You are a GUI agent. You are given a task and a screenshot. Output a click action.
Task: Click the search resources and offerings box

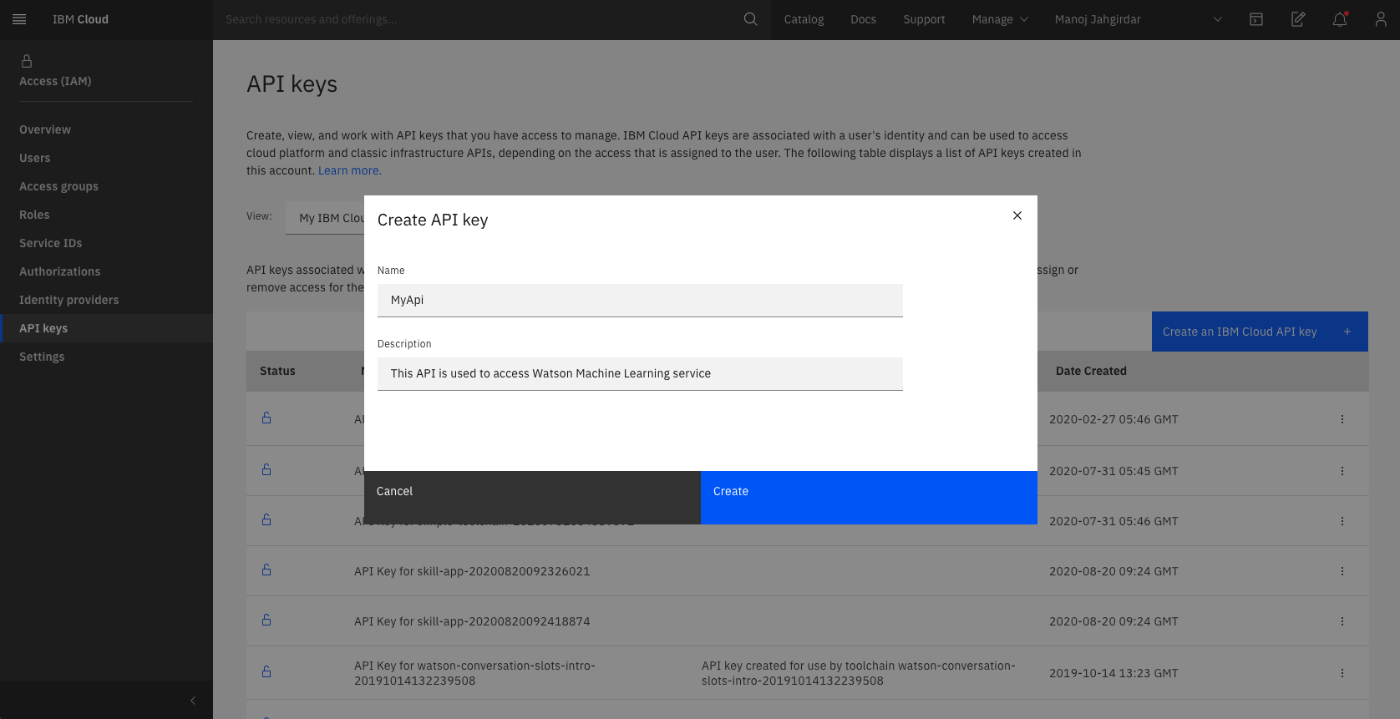(x=480, y=19)
